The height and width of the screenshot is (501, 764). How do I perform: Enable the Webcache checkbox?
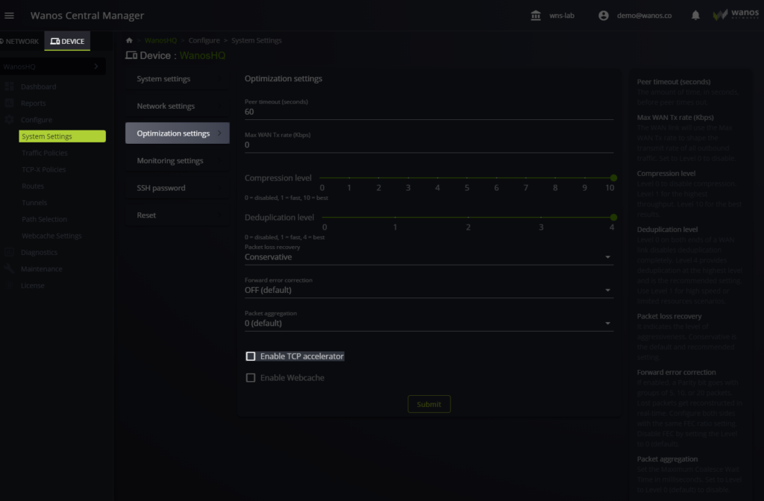[x=251, y=378]
